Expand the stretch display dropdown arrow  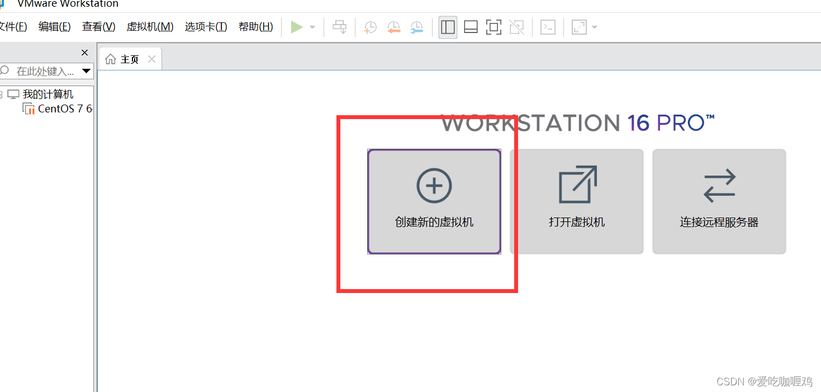pyautogui.click(x=595, y=27)
